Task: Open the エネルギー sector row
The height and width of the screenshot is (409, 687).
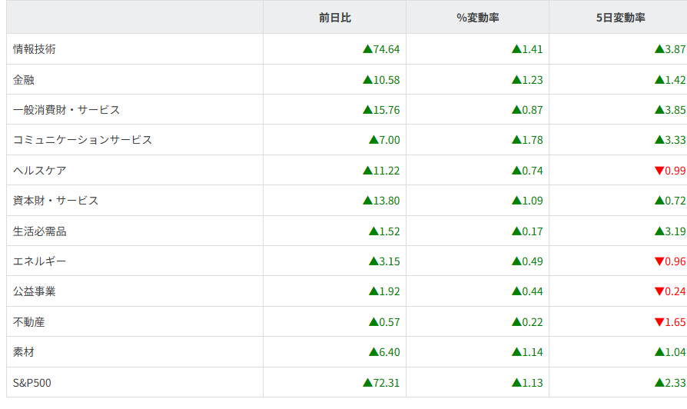Action: pyautogui.click(x=40, y=261)
